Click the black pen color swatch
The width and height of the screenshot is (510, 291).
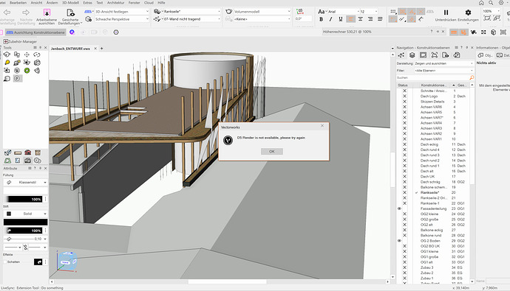click(x=25, y=222)
